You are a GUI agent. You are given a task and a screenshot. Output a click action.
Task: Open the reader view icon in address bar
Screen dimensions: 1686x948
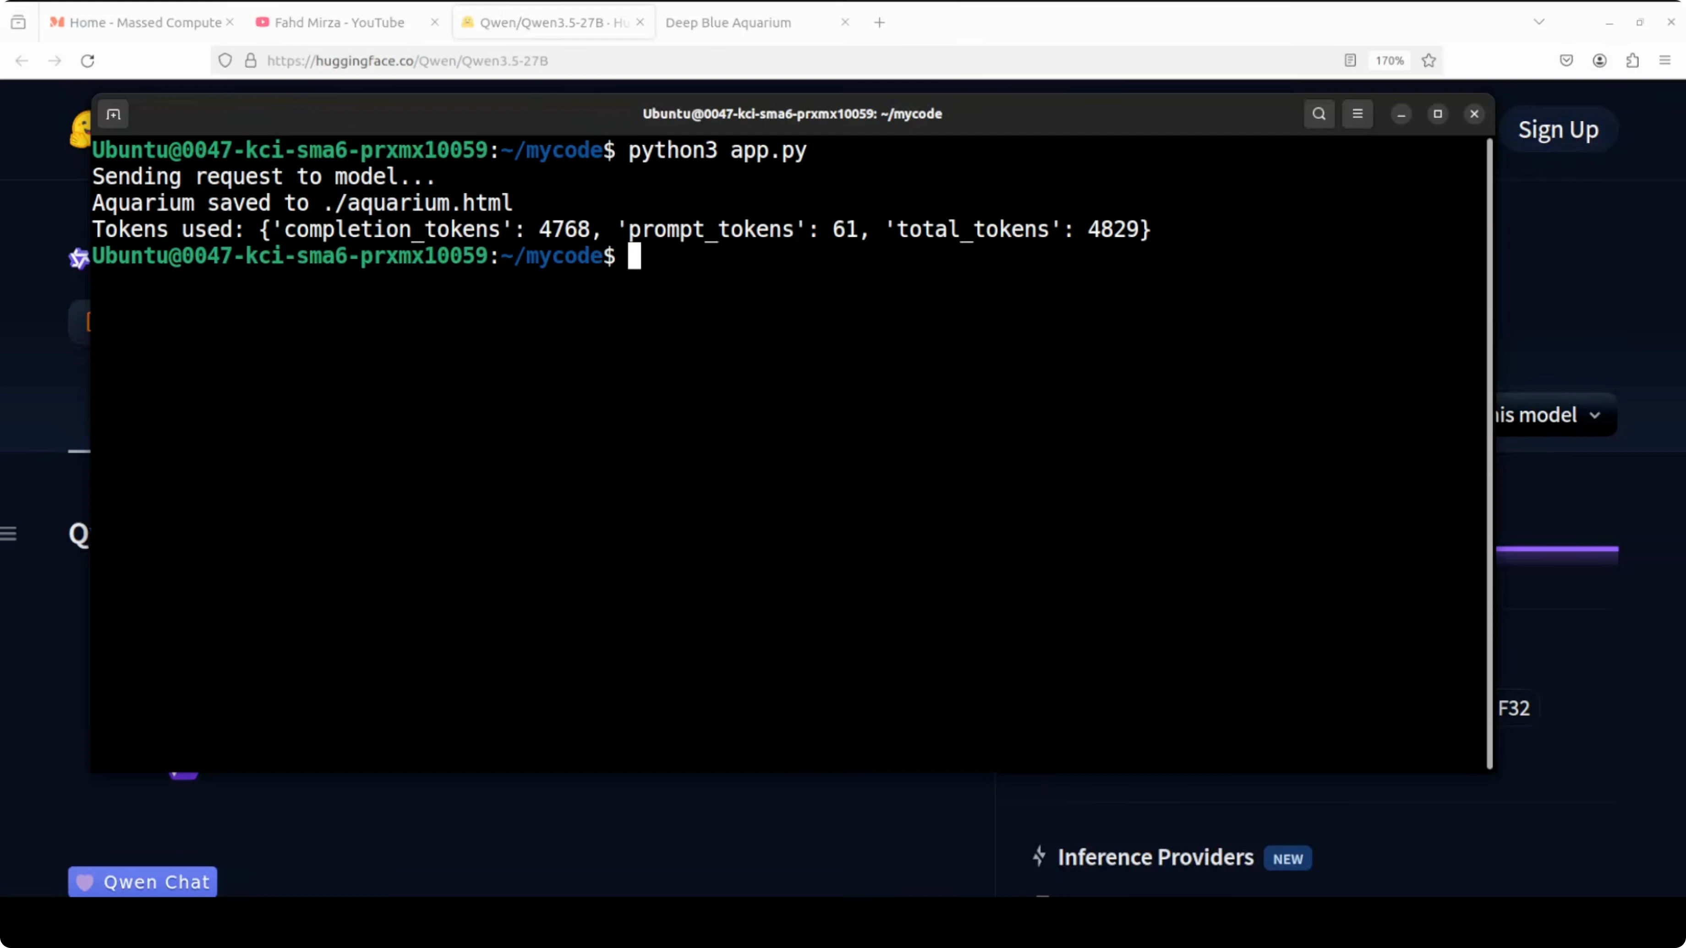click(x=1350, y=61)
